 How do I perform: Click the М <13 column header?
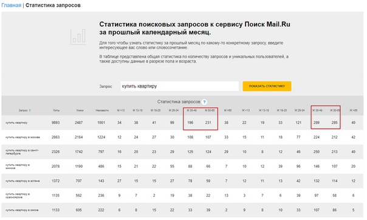121,111
